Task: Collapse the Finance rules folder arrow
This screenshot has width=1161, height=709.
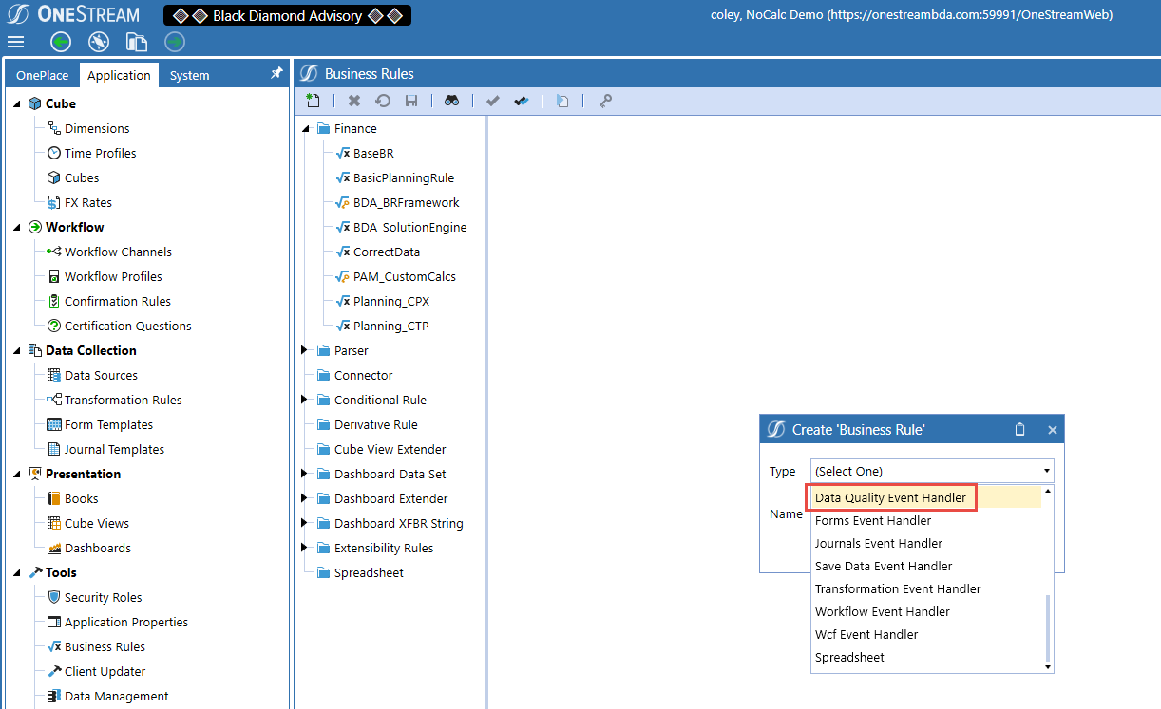Action: click(x=306, y=128)
